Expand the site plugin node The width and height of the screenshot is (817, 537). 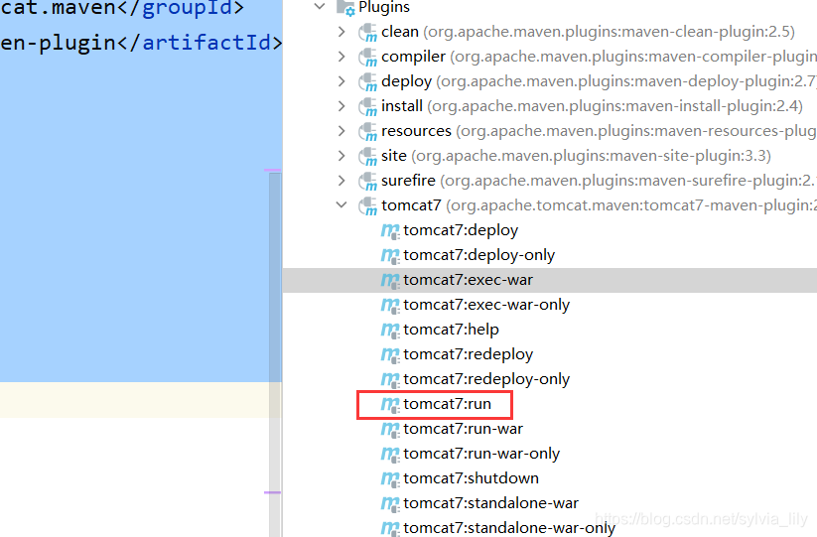coord(341,156)
